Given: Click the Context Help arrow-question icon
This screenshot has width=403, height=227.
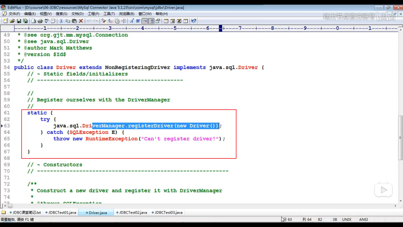Looking at the screenshot, I should click(194, 21).
